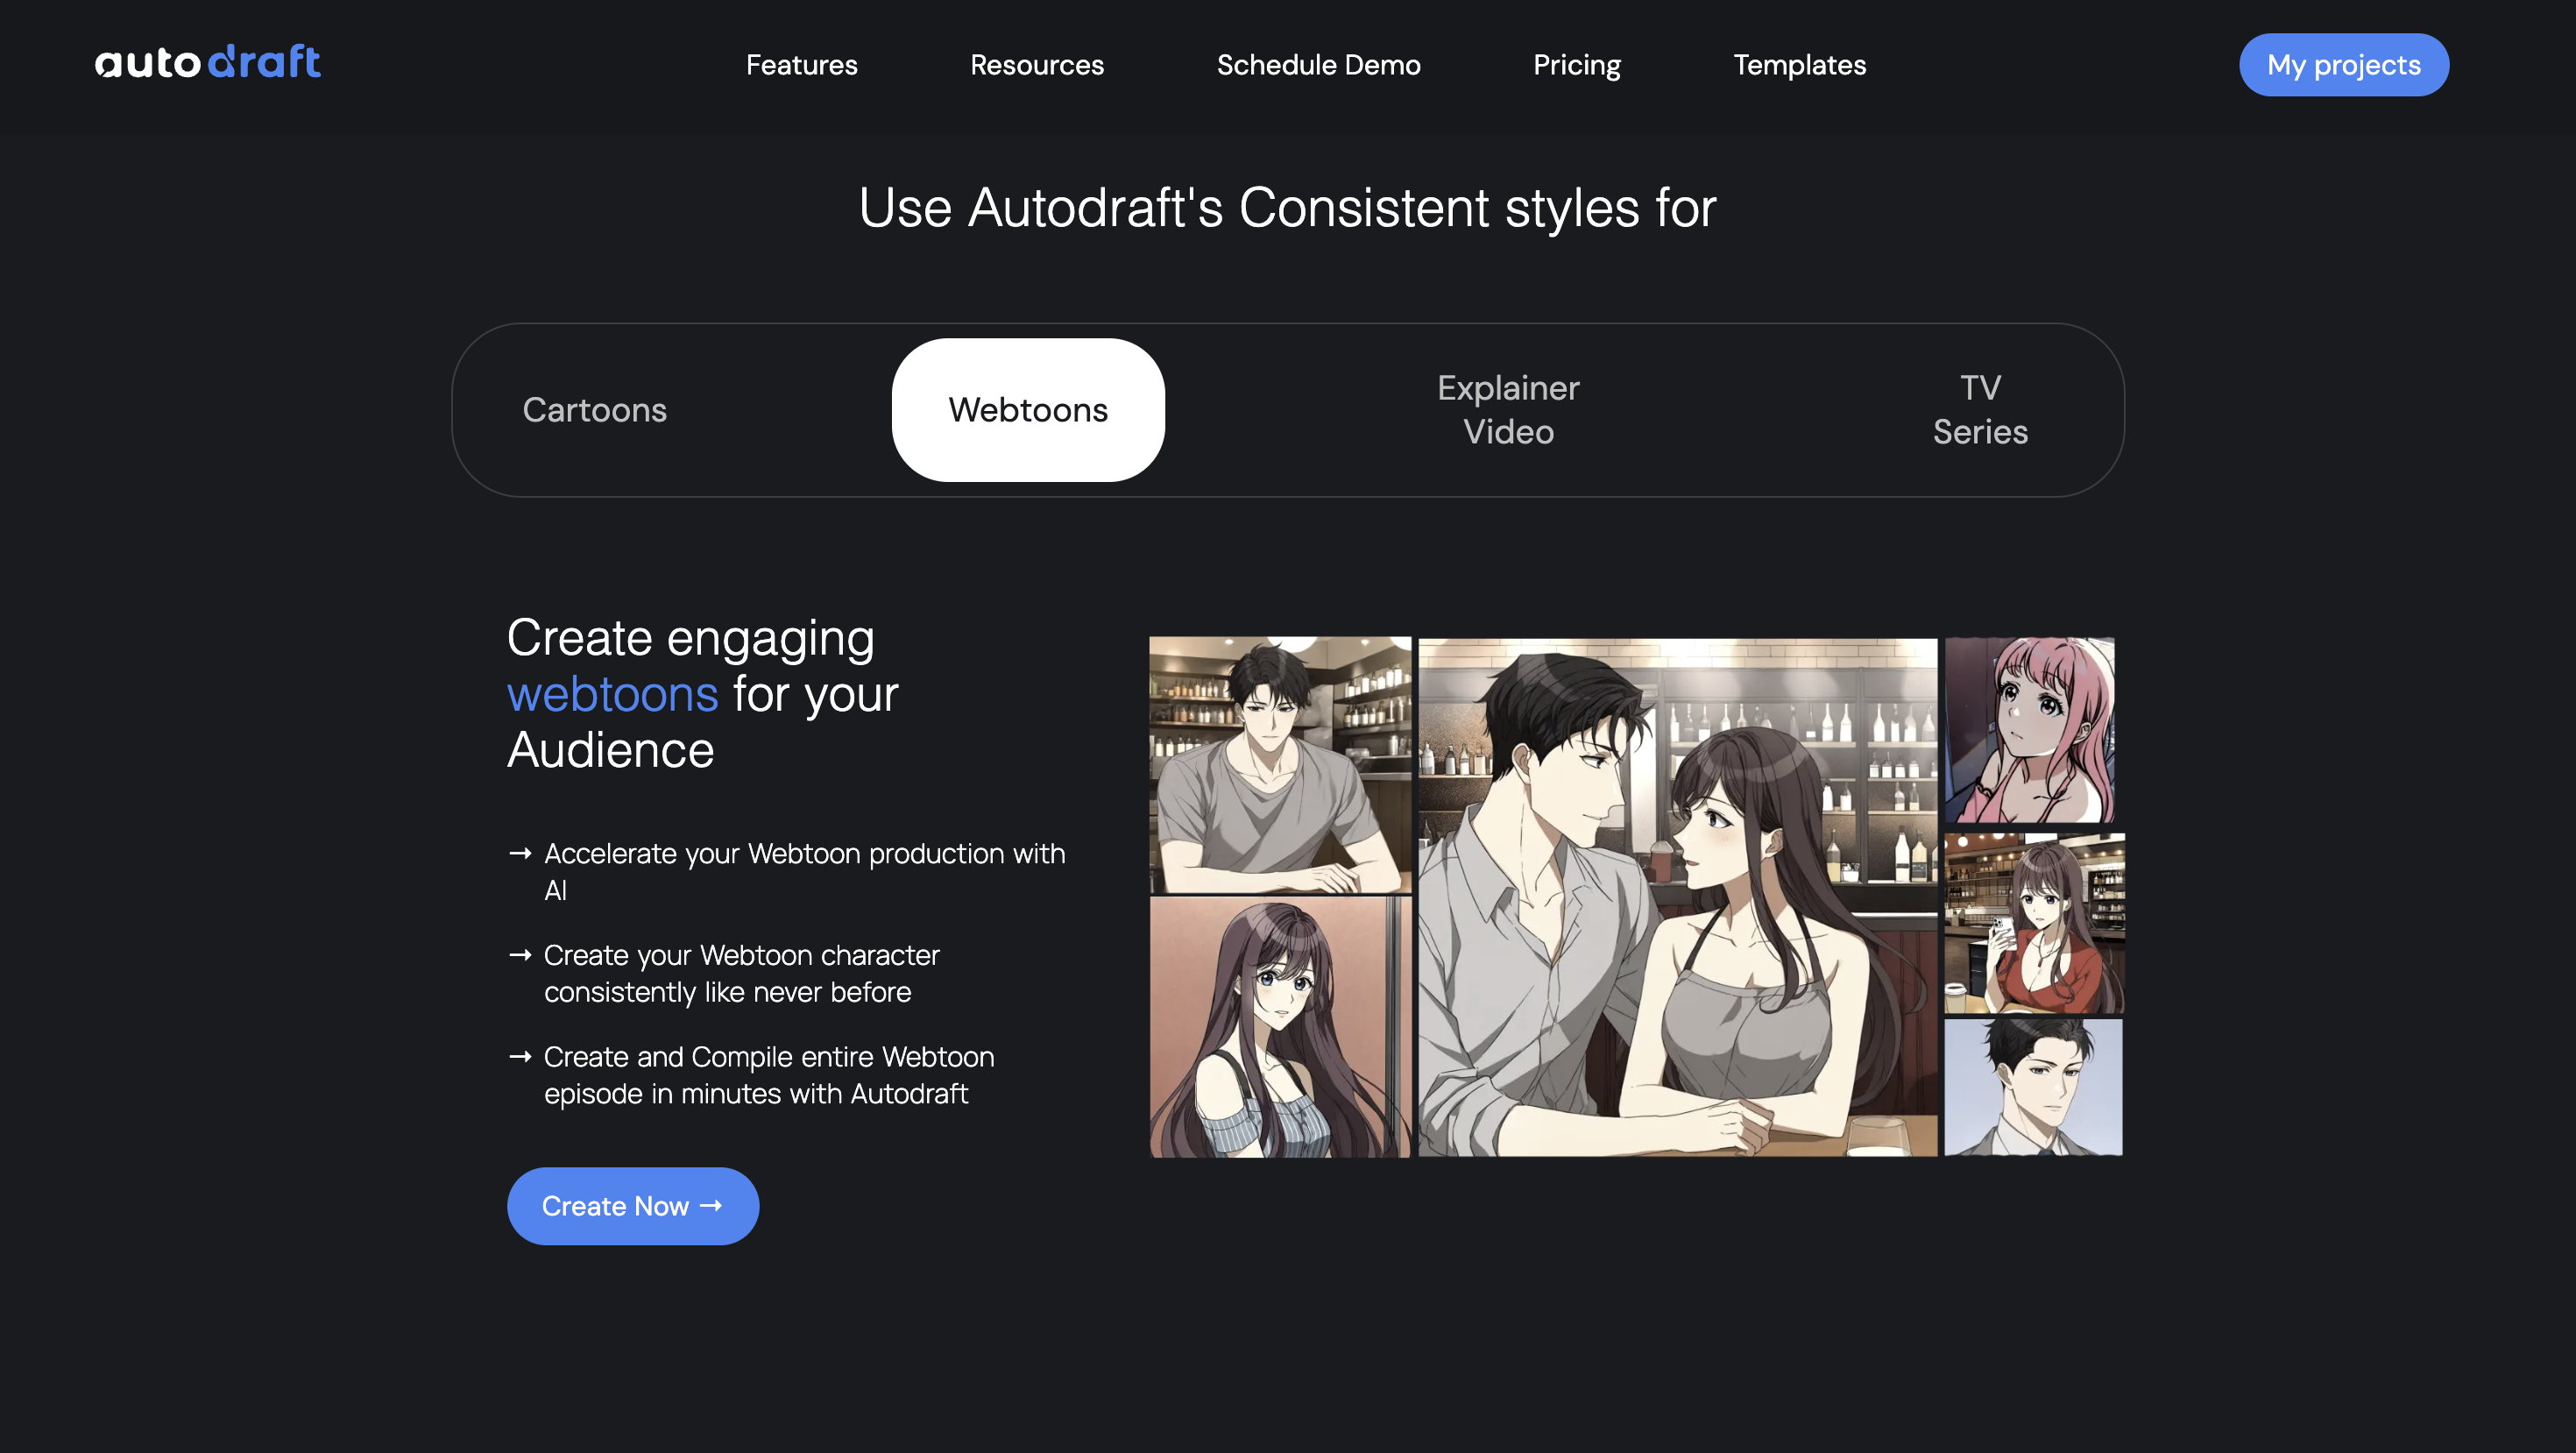
Task: Toggle the Webtoons active selection
Action: pyautogui.click(x=1028, y=409)
